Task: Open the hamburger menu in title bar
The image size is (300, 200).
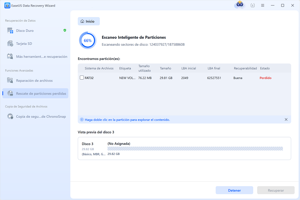Action: [x=262, y=5]
